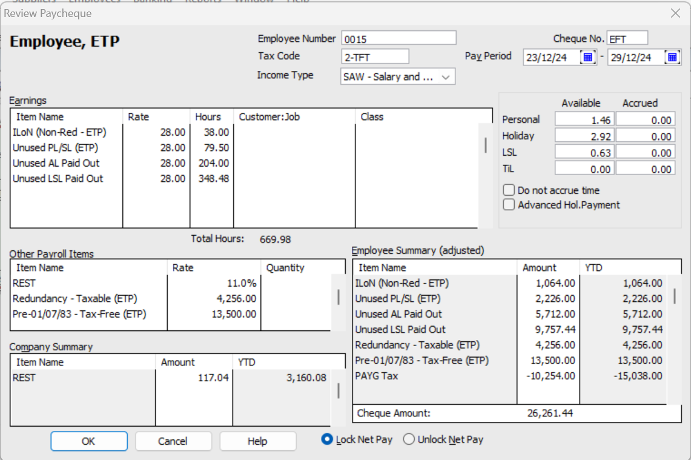
Task: Expand the Income Type dropdown
Action: pos(446,77)
